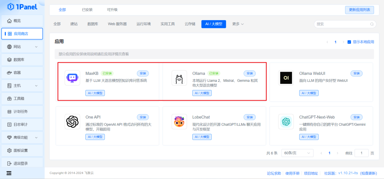
Task: Click the 网站 globe icon
Action: pyautogui.click(x=9, y=47)
